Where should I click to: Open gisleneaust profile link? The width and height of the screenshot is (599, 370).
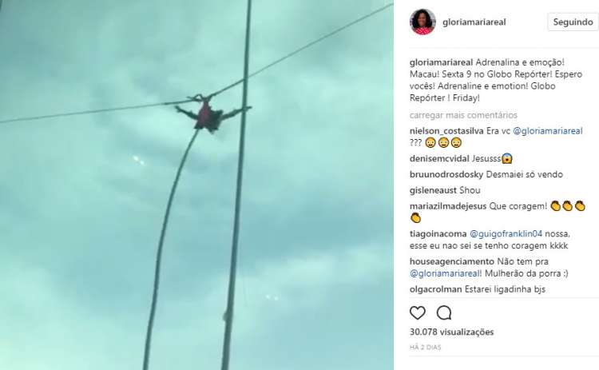pyautogui.click(x=433, y=190)
